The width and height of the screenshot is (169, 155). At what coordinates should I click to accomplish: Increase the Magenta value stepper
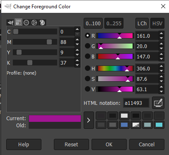point(77,39)
